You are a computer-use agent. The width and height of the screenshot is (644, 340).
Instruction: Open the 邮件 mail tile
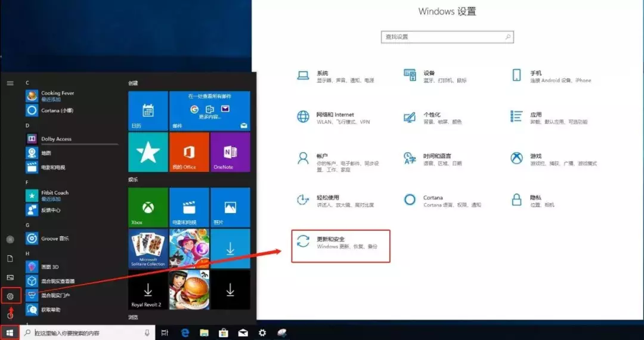click(210, 111)
